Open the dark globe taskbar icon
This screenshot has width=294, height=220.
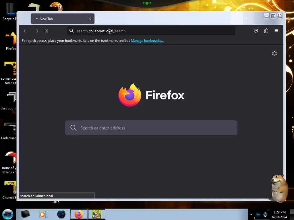(61, 214)
